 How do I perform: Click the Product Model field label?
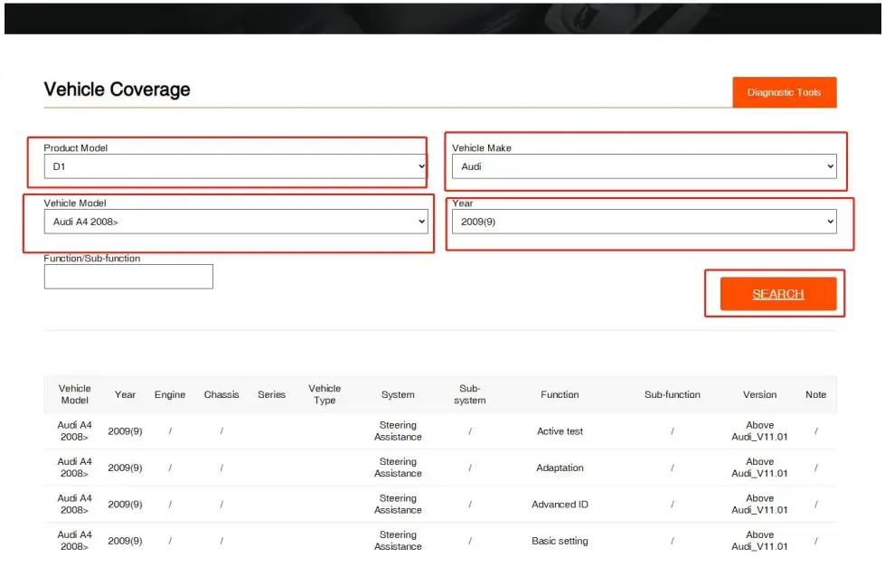tap(76, 148)
